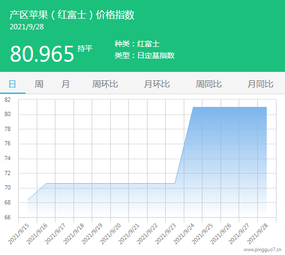Click the 类型:日定基指数 label
Screen dimensions: 285x255
tap(144, 55)
